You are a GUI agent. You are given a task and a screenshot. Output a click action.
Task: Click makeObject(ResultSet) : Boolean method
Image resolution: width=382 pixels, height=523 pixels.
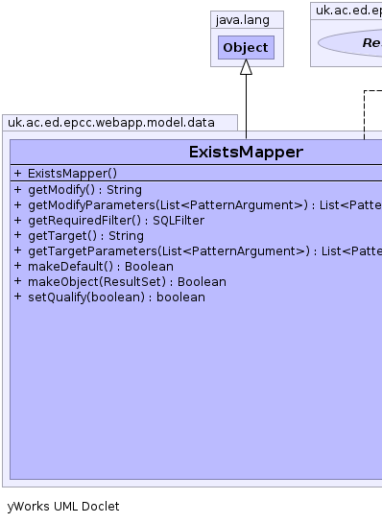point(127,282)
